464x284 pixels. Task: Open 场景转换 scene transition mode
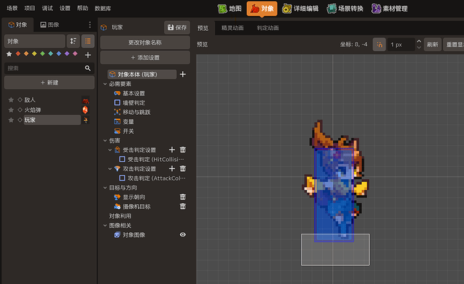pos(345,9)
